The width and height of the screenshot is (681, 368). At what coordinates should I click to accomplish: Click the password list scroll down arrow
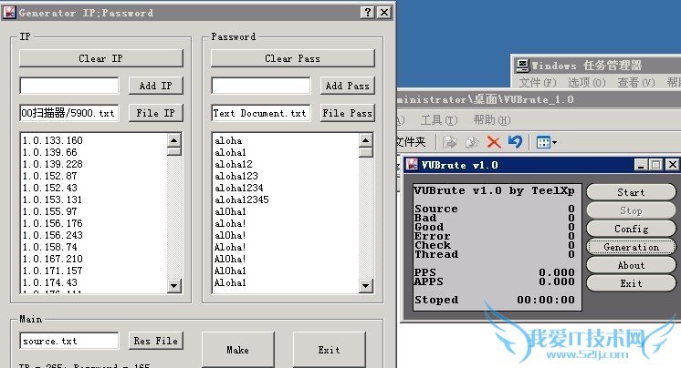(366, 285)
